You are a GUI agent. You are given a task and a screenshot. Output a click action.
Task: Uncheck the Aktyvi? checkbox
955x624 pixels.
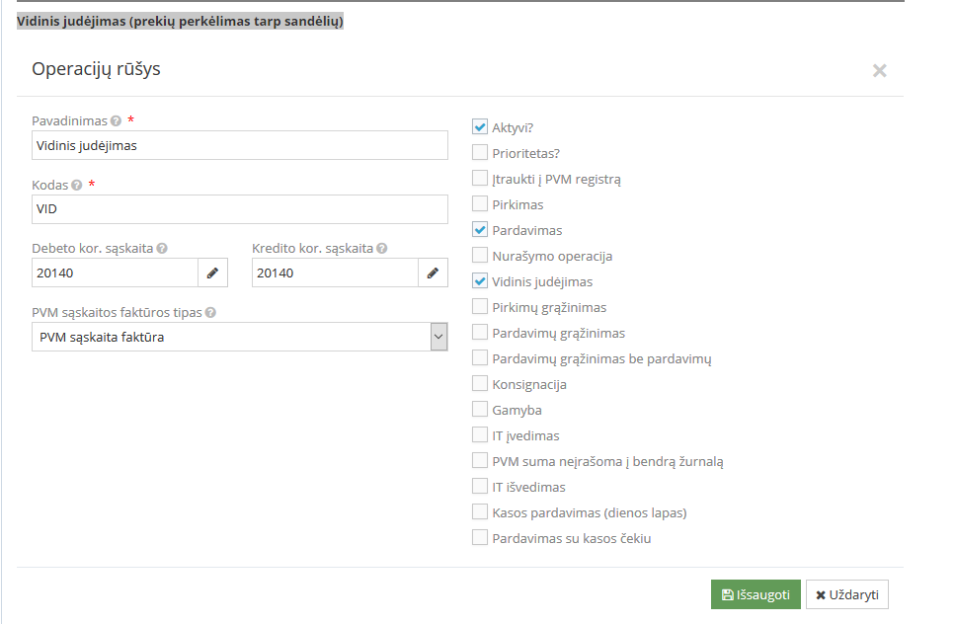coord(480,127)
